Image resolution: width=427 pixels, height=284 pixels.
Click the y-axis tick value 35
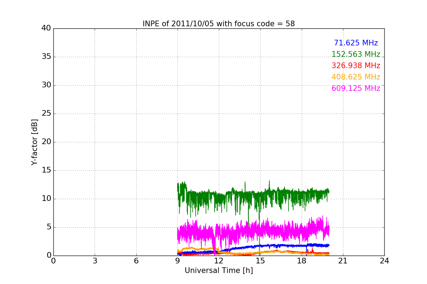[x=46, y=57]
